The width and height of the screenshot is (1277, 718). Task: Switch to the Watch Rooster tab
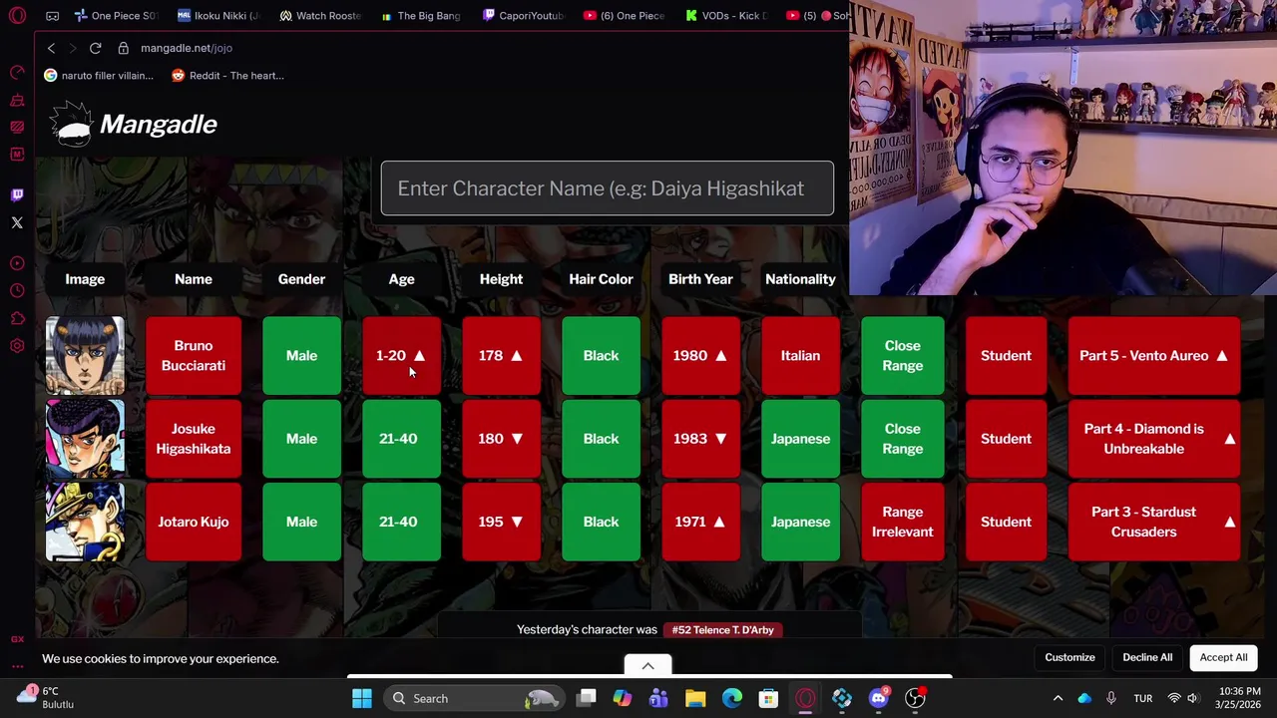click(320, 16)
